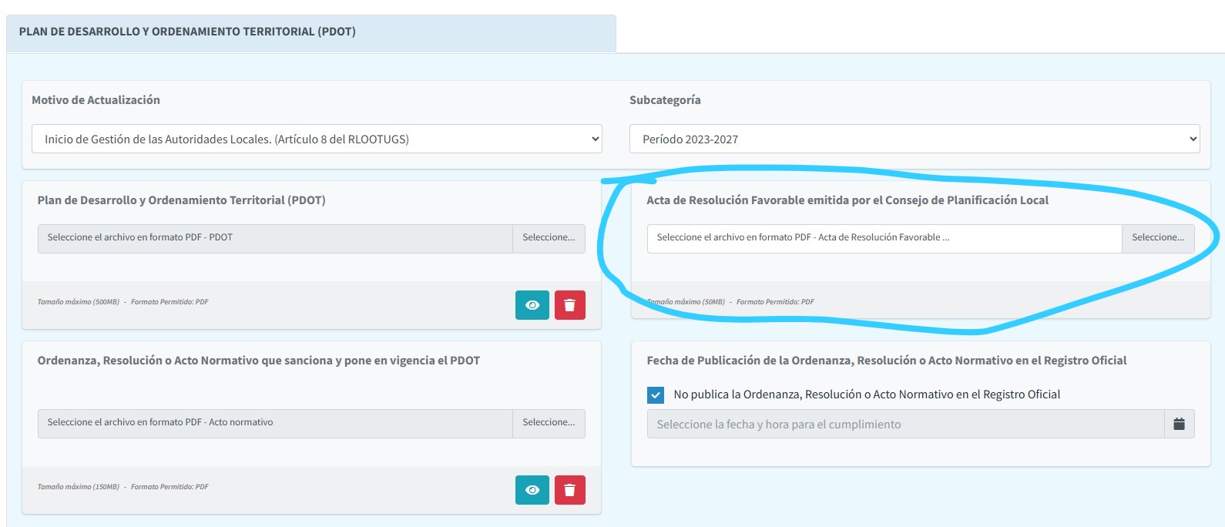
Task: Expand the Subcategoría dropdown showing Período 2023-2027
Action: coord(915,139)
